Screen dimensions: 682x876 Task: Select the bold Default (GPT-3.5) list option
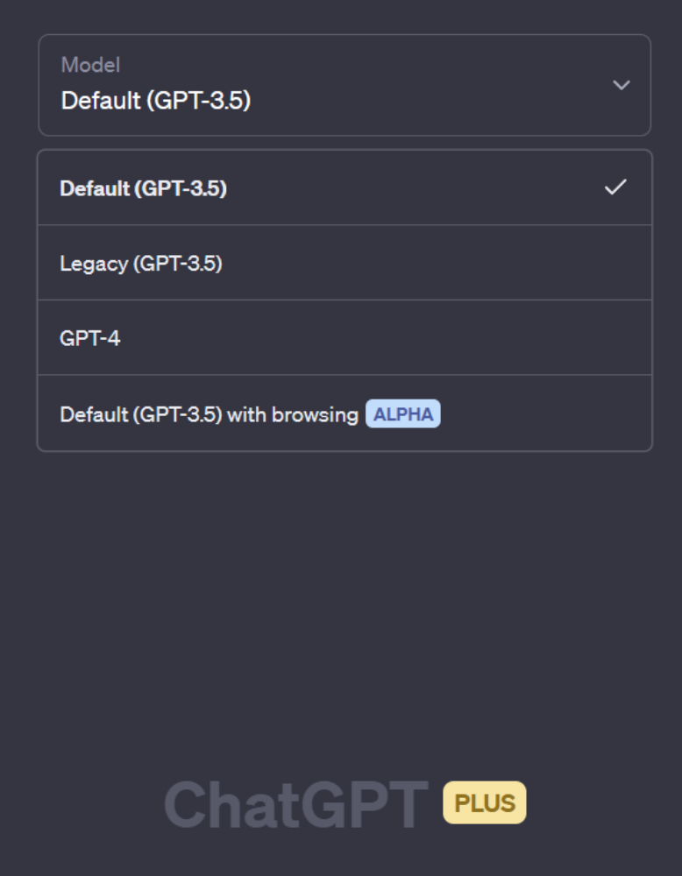click(143, 188)
